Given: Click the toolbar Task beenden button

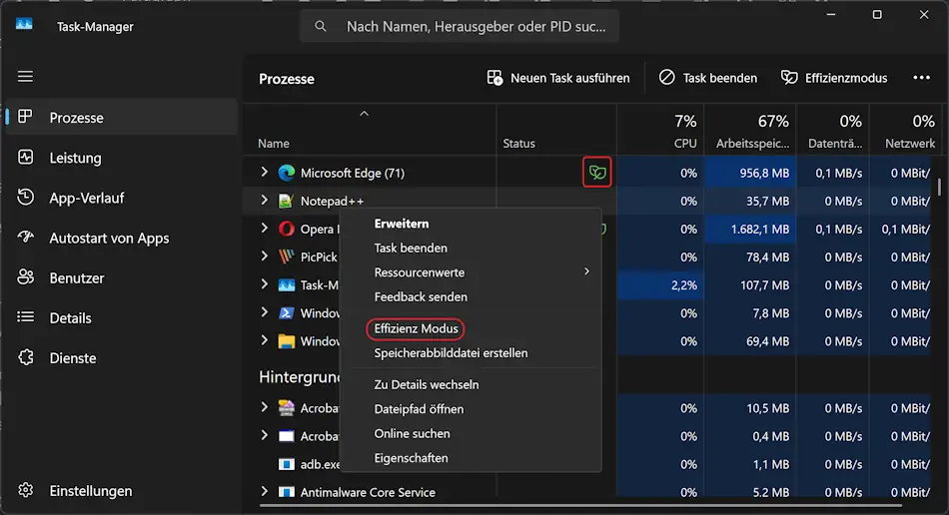Looking at the screenshot, I should click(708, 78).
